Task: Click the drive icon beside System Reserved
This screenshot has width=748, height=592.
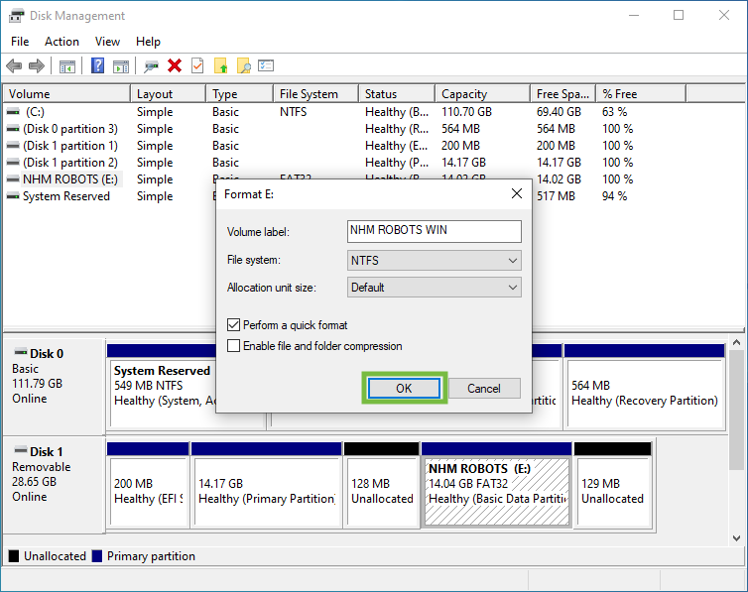Action: [13, 196]
